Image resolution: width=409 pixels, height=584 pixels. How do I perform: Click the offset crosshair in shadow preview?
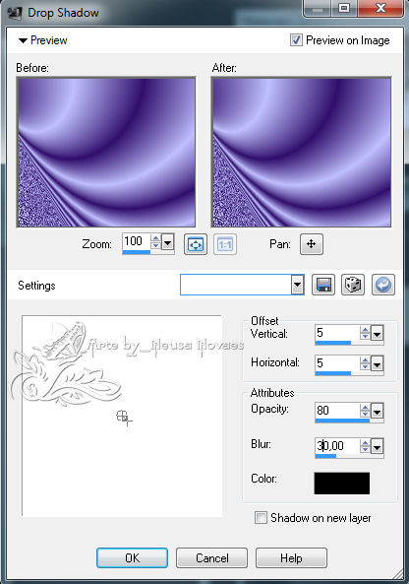point(124,418)
